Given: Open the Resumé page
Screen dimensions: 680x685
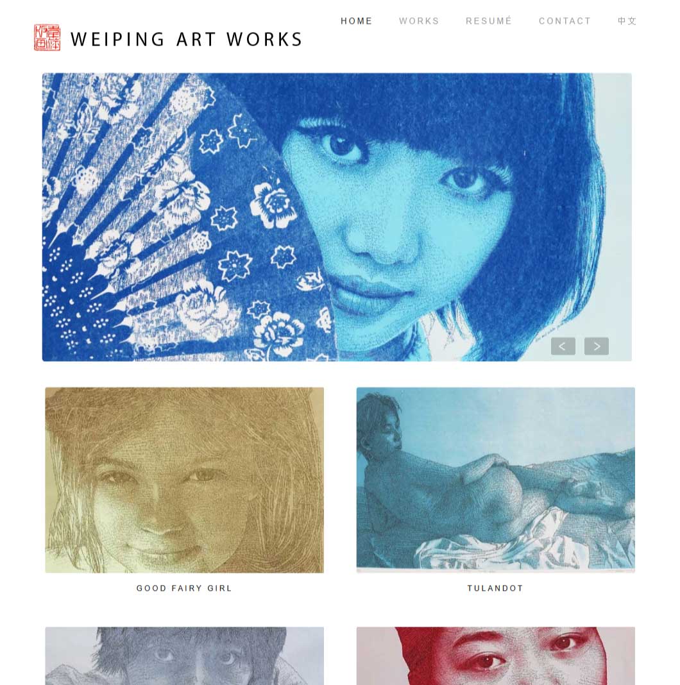Looking at the screenshot, I should click(489, 21).
